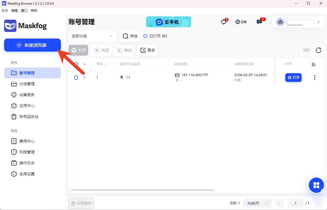Click the blue 打开 button in row 1

pos(293,78)
